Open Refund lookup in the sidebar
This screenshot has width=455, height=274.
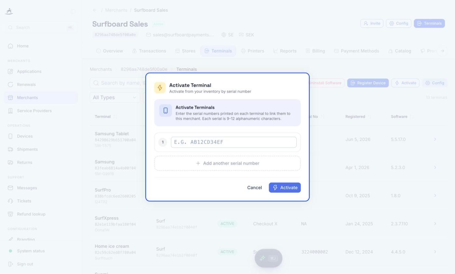(x=41, y=214)
